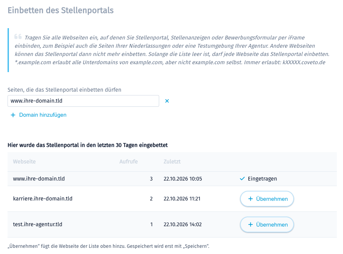Viewport: 343px width, 254px height.
Task: Click the timestamp 22.10.2026 14:02
Action: pos(182,224)
